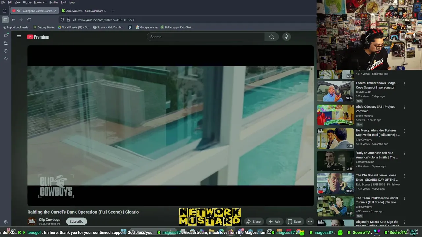Open Vocal Presets (FL) bookmark

click(x=74, y=27)
